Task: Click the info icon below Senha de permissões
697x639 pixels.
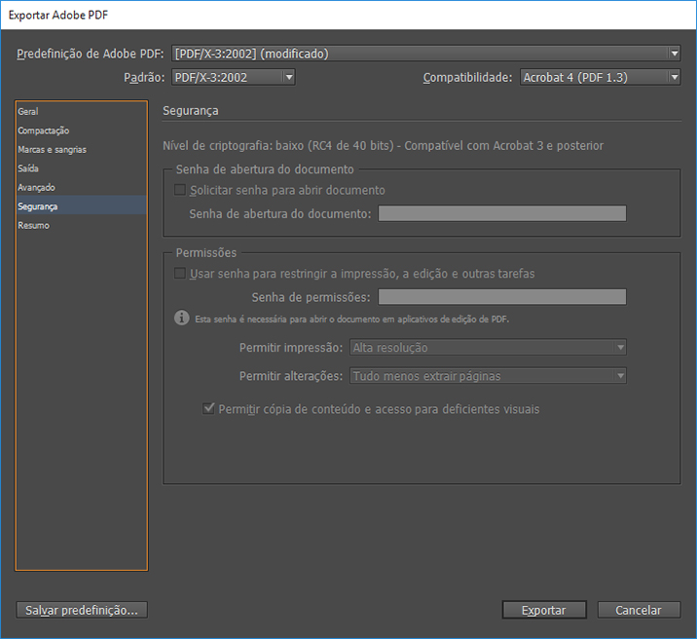Action: (x=181, y=319)
